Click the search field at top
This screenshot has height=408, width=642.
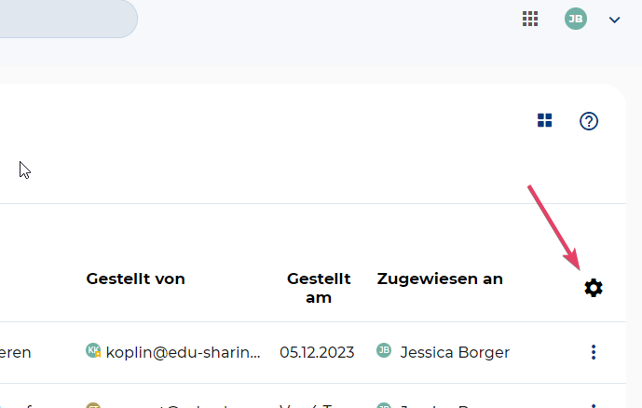65,19
